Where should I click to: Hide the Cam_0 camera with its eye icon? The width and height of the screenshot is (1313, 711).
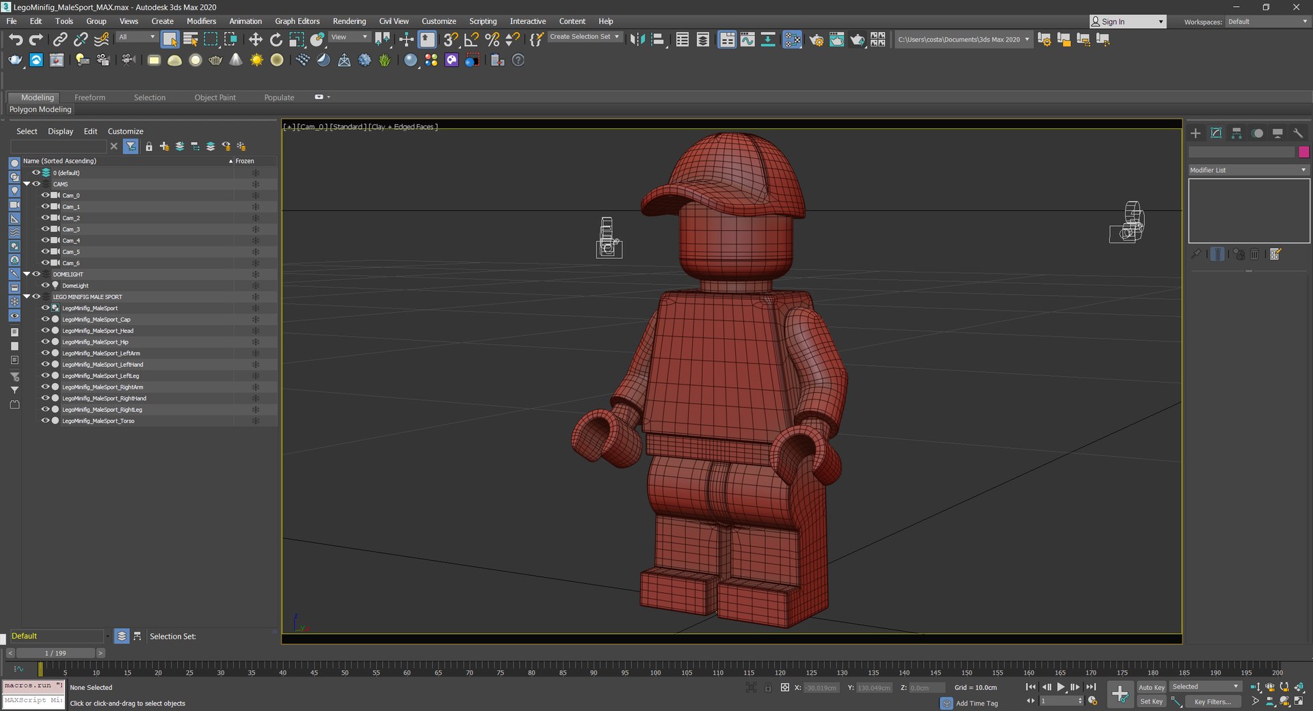click(x=45, y=195)
